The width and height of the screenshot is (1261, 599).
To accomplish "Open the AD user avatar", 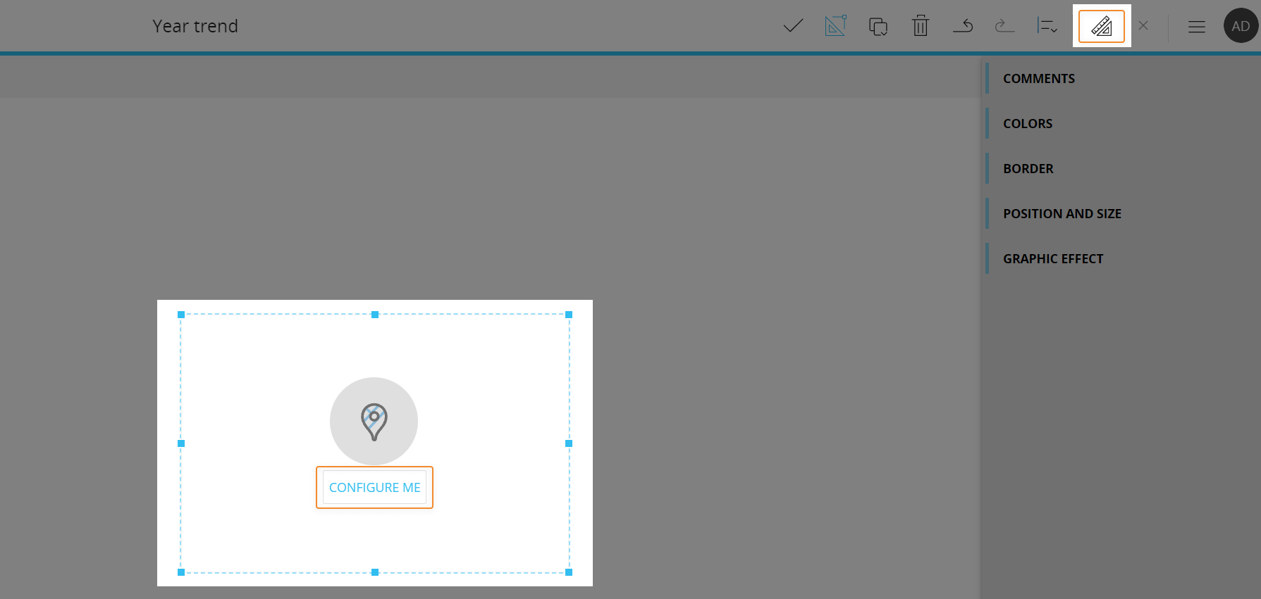I will coord(1241,26).
